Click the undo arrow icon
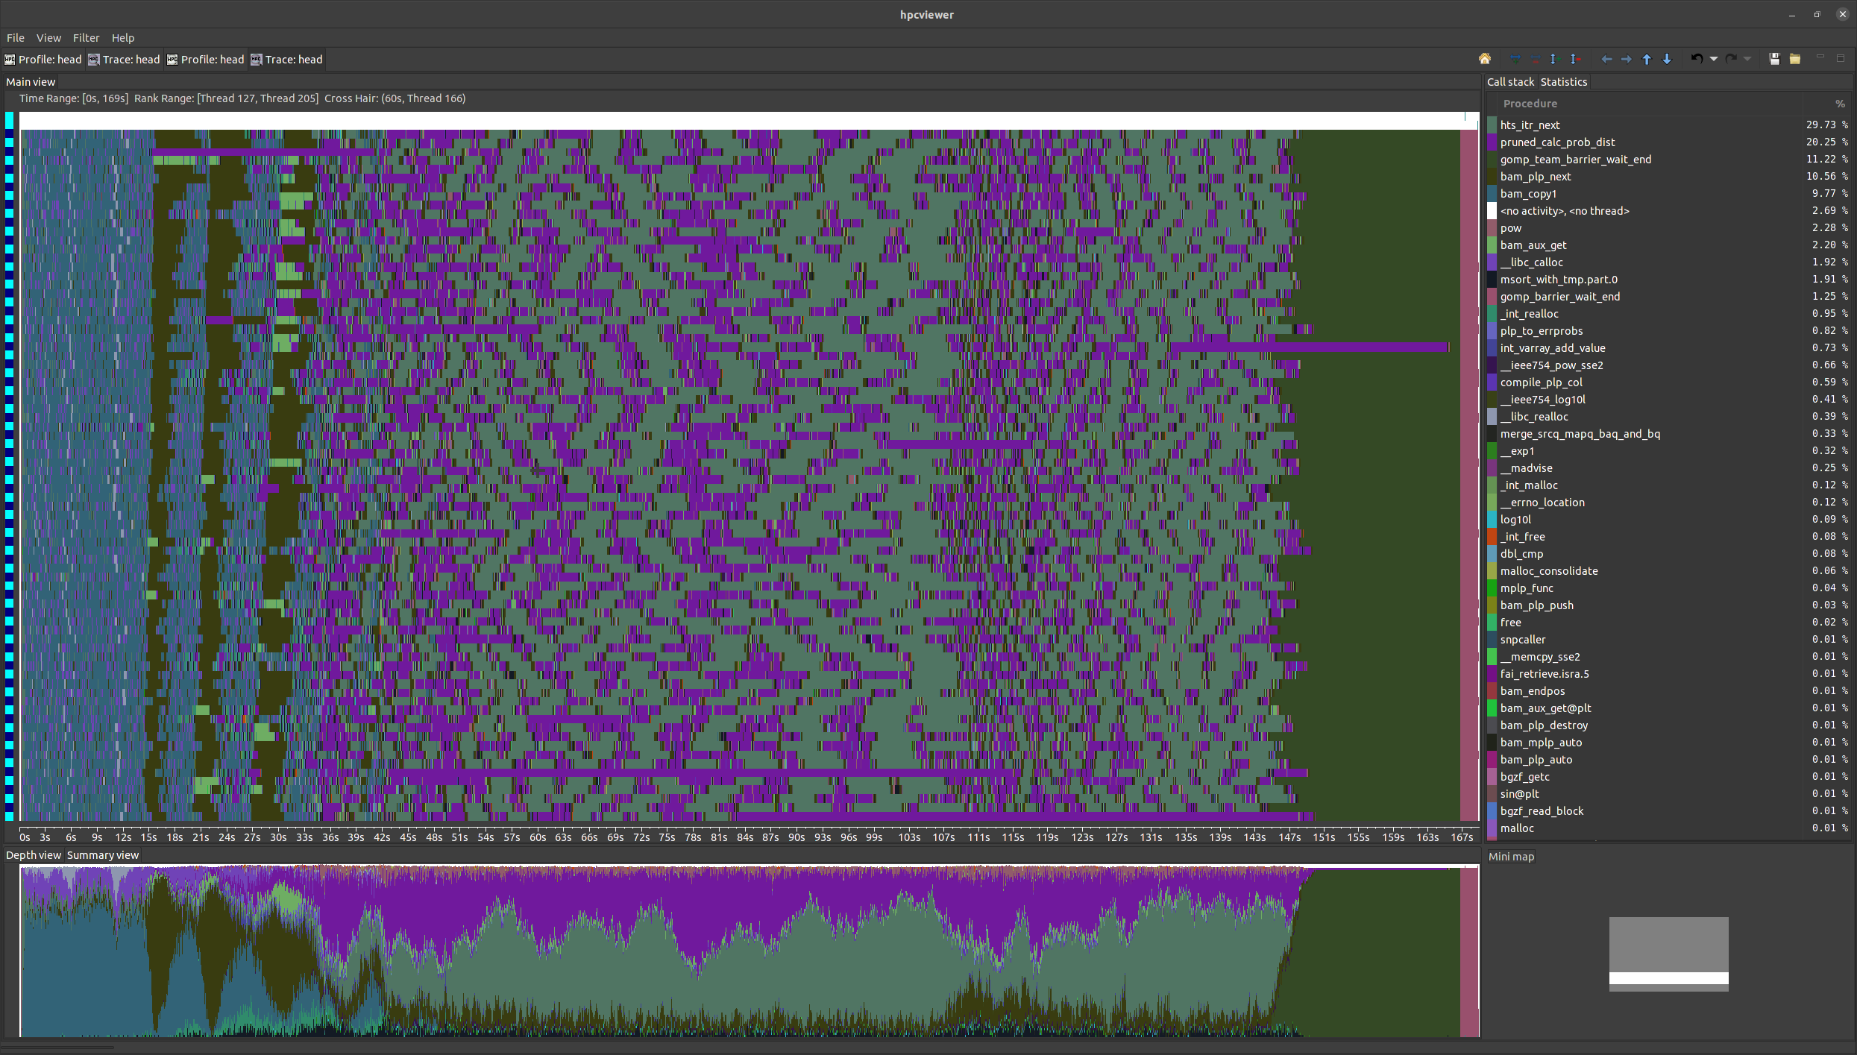Screen dimensions: 1857x1055 pos(1697,59)
